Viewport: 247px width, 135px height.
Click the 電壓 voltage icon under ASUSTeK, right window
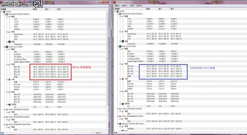point(123,16)
